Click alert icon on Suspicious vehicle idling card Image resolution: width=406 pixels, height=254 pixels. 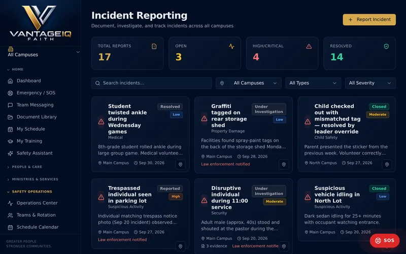pyautogui.click(x=308, y=198)
